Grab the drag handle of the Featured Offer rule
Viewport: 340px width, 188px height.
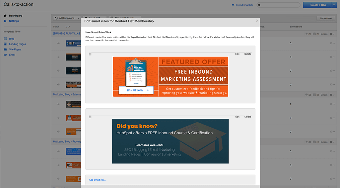pyautogui.click(x=90, y=54)
